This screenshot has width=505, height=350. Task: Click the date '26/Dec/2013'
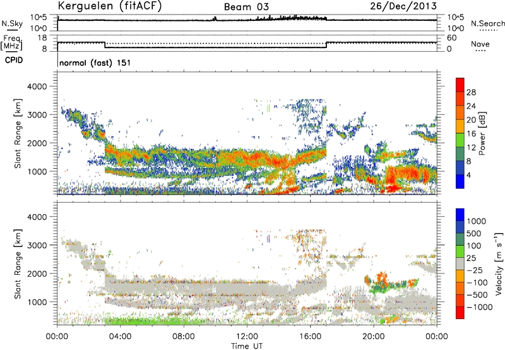point(403,6)
